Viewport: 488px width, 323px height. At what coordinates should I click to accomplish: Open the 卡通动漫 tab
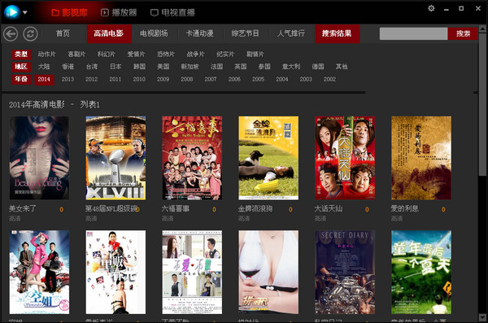click(x=199, y=33)
